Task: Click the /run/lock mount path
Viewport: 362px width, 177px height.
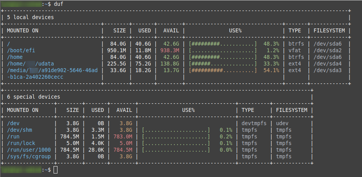Action: tap(21, 143)
